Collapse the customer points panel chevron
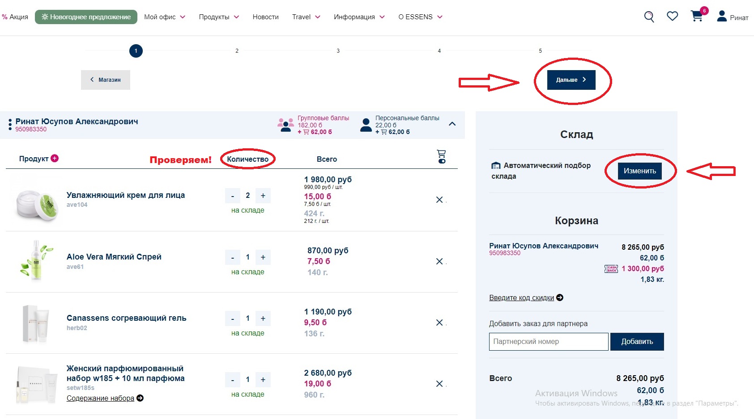The width and height of the screenshot is (754, 419). [x=452, y=124]
